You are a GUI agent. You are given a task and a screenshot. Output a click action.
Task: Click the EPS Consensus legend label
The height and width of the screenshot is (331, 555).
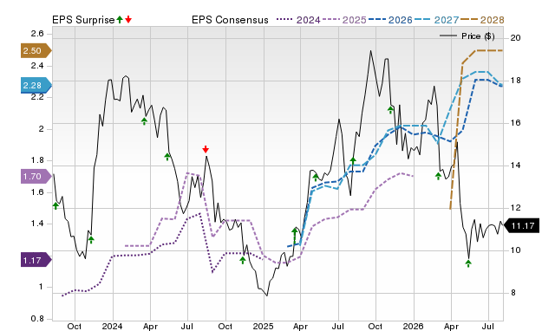tap(230, 20)
